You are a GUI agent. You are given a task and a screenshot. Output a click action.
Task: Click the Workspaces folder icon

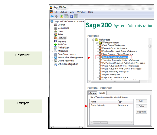[x=97, y=40]
